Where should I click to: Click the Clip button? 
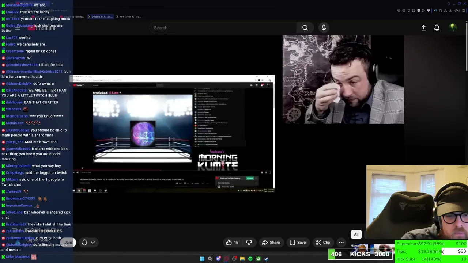[x=323, y=243]
